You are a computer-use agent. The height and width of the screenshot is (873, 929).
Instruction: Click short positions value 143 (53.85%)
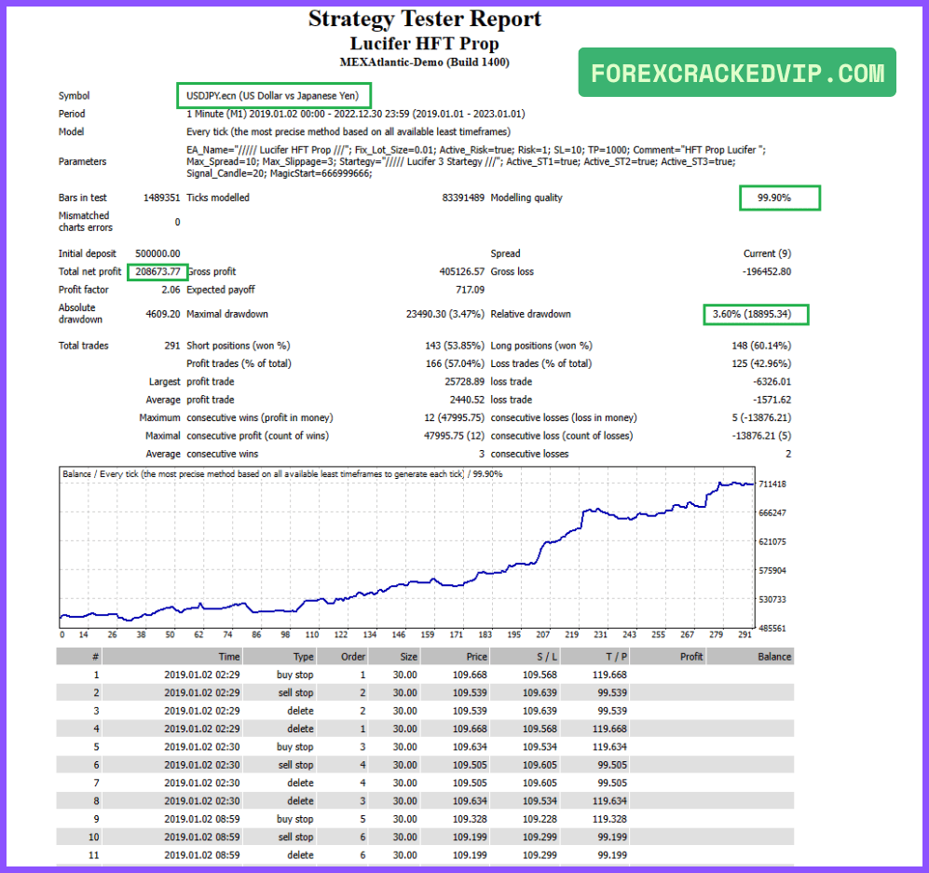pyautogui.click(x=455, y=346)
